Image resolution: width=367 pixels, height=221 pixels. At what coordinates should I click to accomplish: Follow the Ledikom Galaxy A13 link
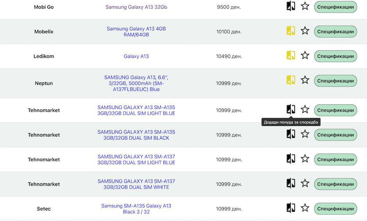click(x=136, y=56)
